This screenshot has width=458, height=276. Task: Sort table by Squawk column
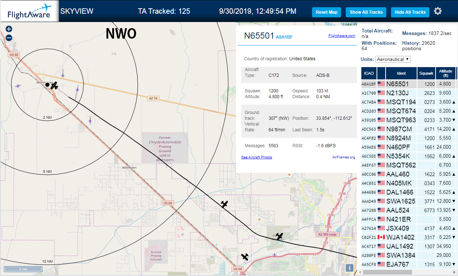(x=426, y=73)
